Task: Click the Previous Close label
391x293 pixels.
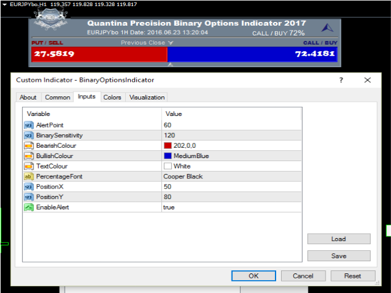Action: pyautogui.click(x=143, y=43)
